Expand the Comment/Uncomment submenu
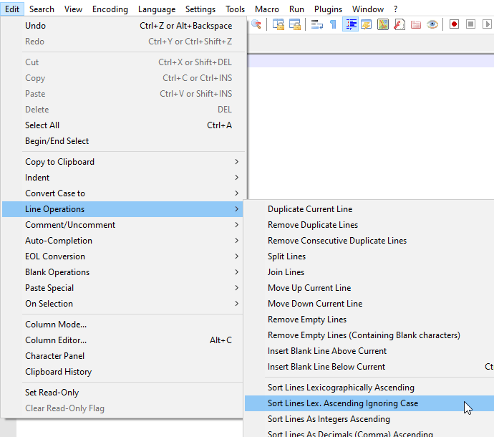 tap(122, 225)
